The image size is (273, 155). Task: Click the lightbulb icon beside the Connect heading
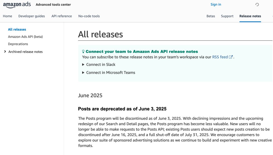click(x=83, y=52)
